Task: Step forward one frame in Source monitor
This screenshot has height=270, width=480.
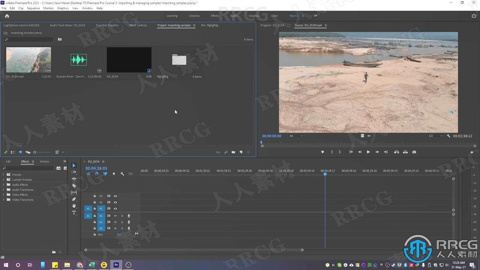Action: pos(377,152)
